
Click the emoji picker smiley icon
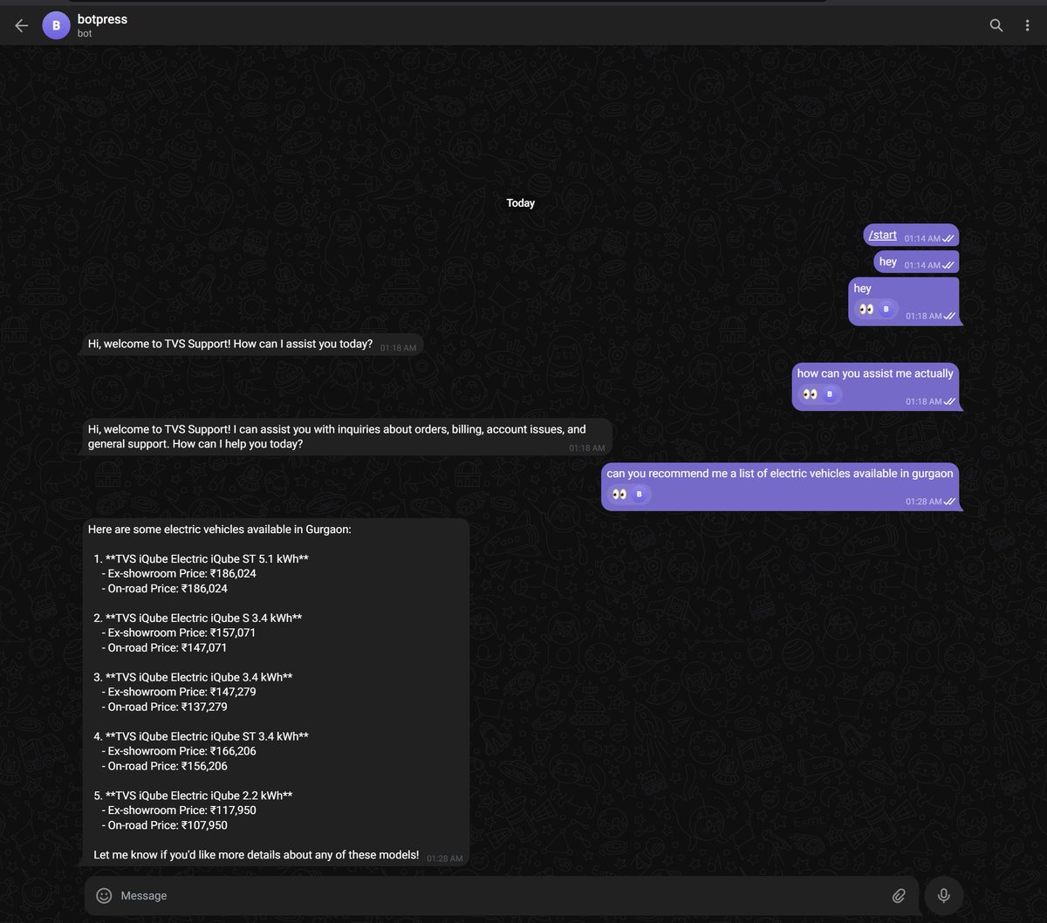tap(104, 895)
